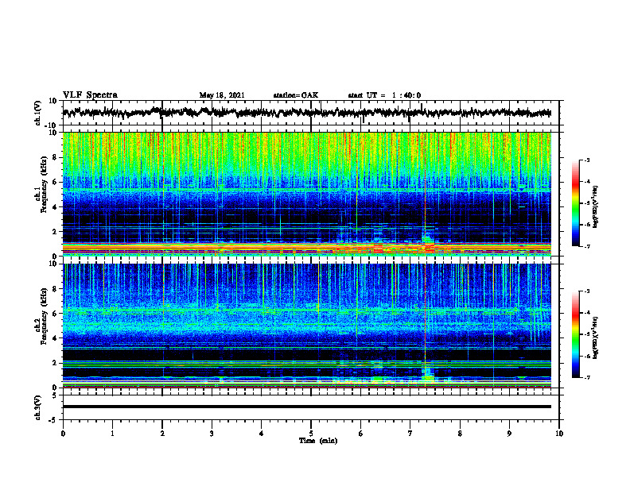Click the 4 kHz tick on ch.1 spectrogram
Screen dimensions: 630x486
(55, 207)
